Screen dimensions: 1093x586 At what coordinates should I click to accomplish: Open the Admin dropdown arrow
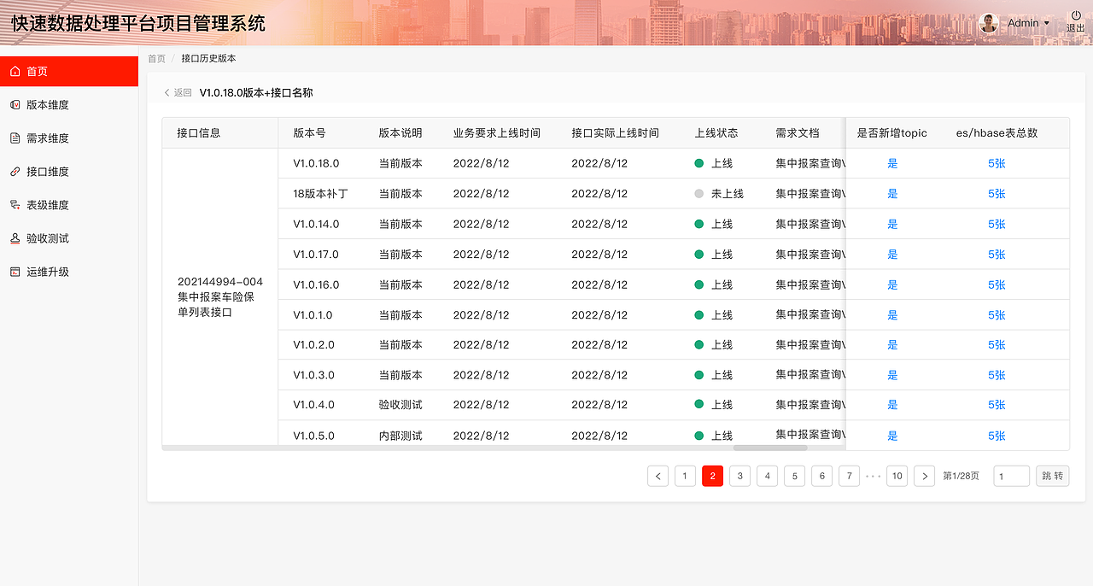[x=1047, y=24]
